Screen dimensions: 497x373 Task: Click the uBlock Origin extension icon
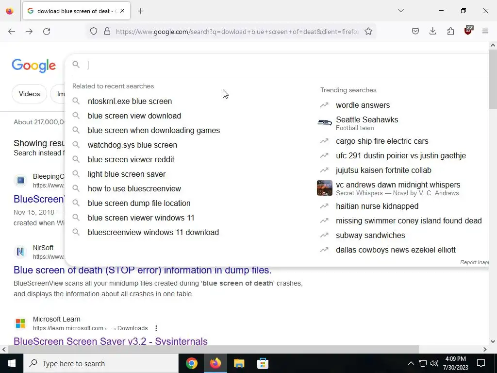click(468, 31)
